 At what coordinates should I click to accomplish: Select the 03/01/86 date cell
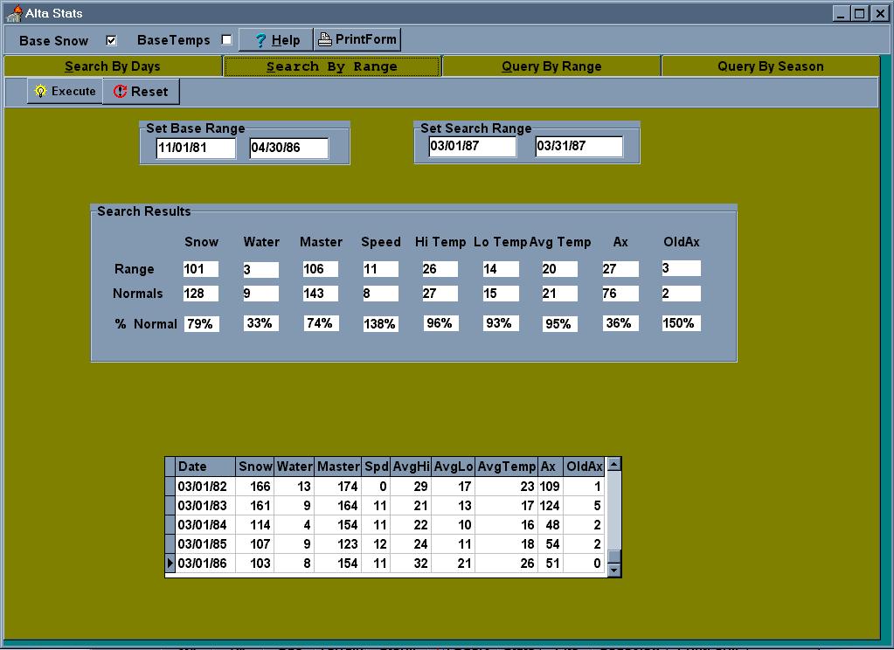click(206, 564)
